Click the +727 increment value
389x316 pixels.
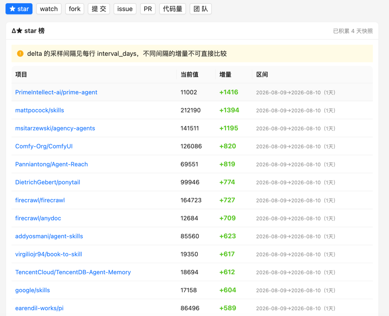[x=227, y=200]
